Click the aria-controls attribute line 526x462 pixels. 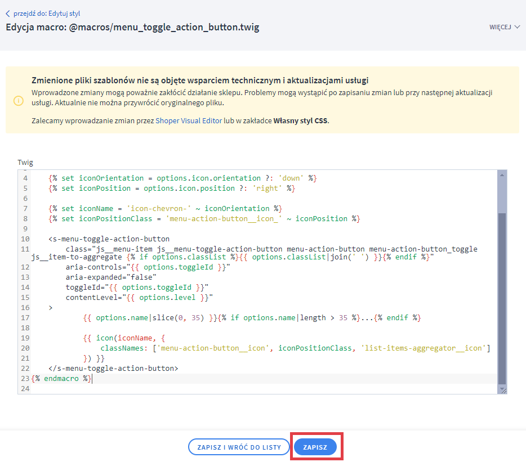coord(148,267)
